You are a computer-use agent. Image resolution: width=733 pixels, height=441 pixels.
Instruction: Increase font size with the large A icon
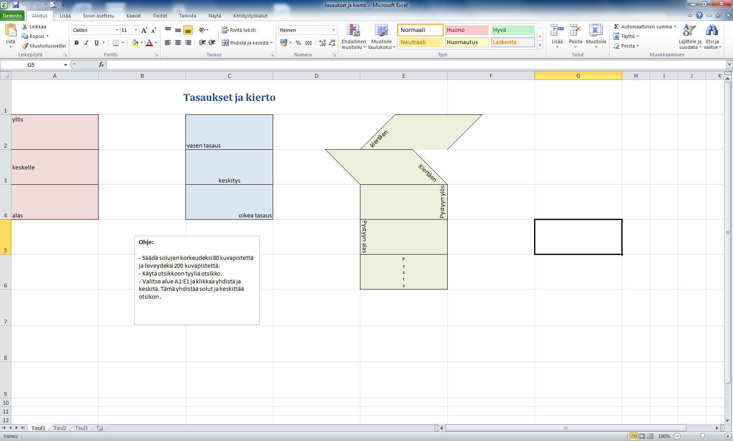click(x=144, y=30)
